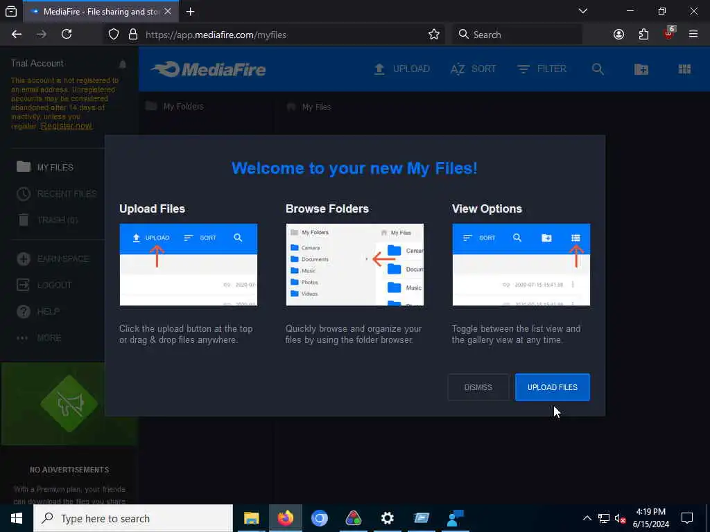Select EARN SPACE in sidebar

tap(53, 259)
